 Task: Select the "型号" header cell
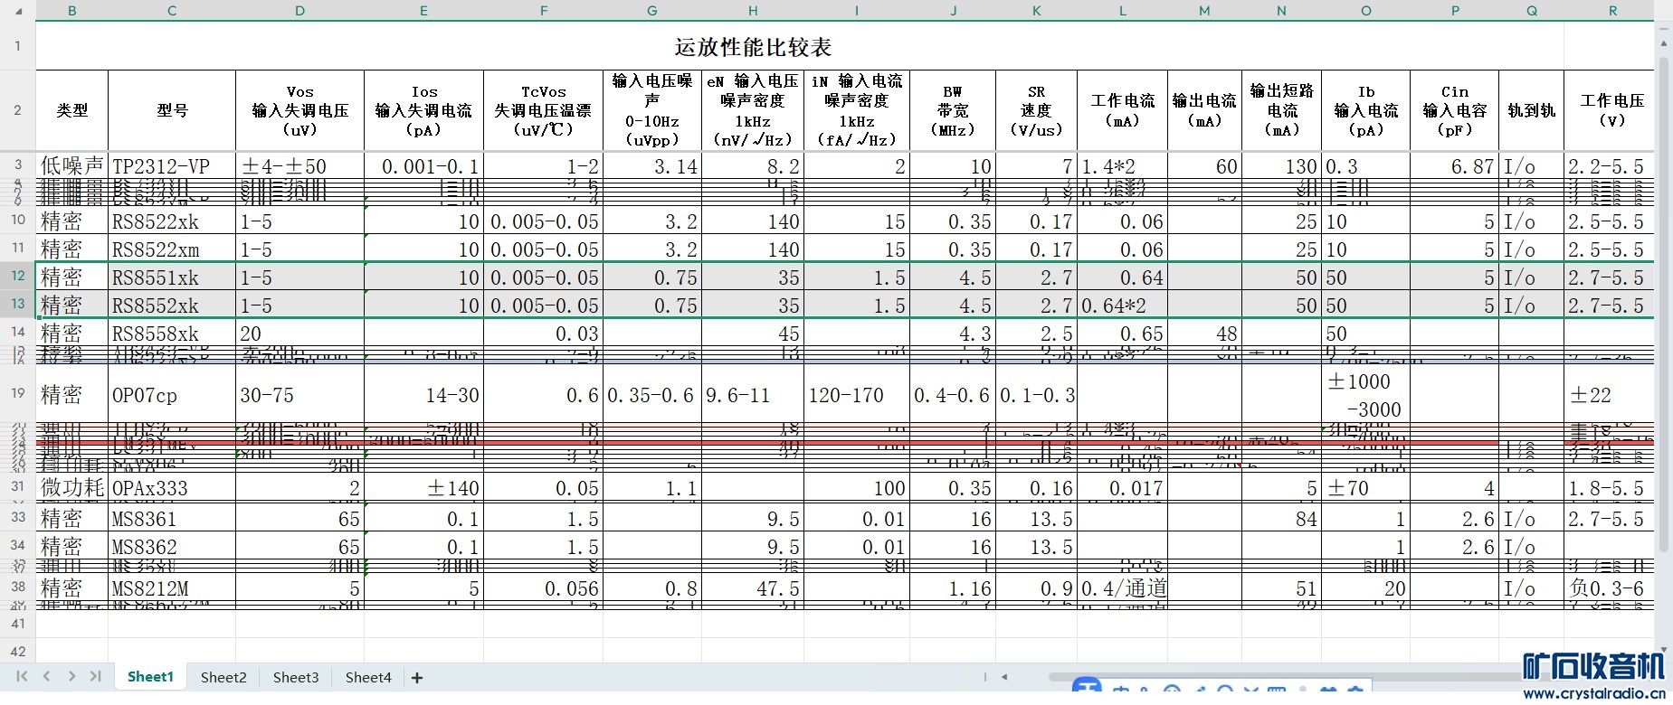pos(172,110)
